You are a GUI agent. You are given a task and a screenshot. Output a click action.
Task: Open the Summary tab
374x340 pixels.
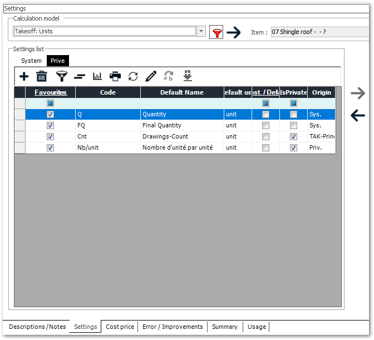pyautogui.click(x=224, y=327)
